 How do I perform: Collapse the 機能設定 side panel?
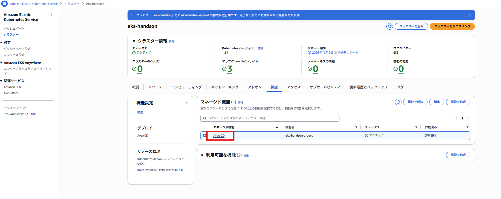(187, 103)
